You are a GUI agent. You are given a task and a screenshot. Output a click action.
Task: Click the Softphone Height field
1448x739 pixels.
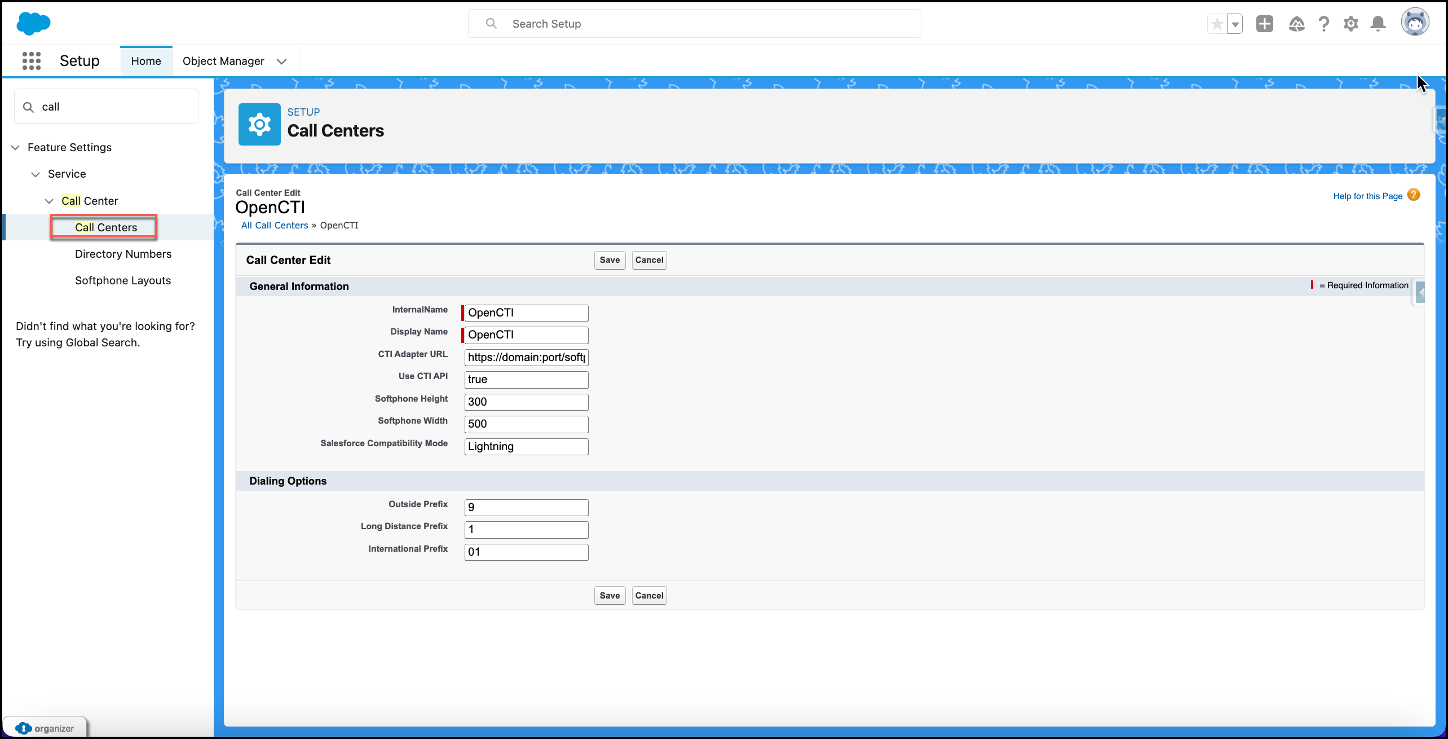coord(526,402)
